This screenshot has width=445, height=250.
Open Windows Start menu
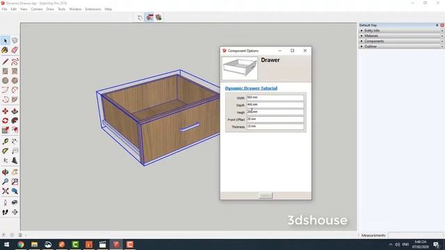pos(6,244)
